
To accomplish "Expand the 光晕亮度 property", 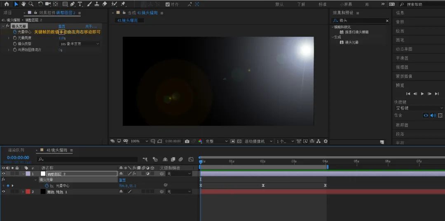I will point(9,38).
